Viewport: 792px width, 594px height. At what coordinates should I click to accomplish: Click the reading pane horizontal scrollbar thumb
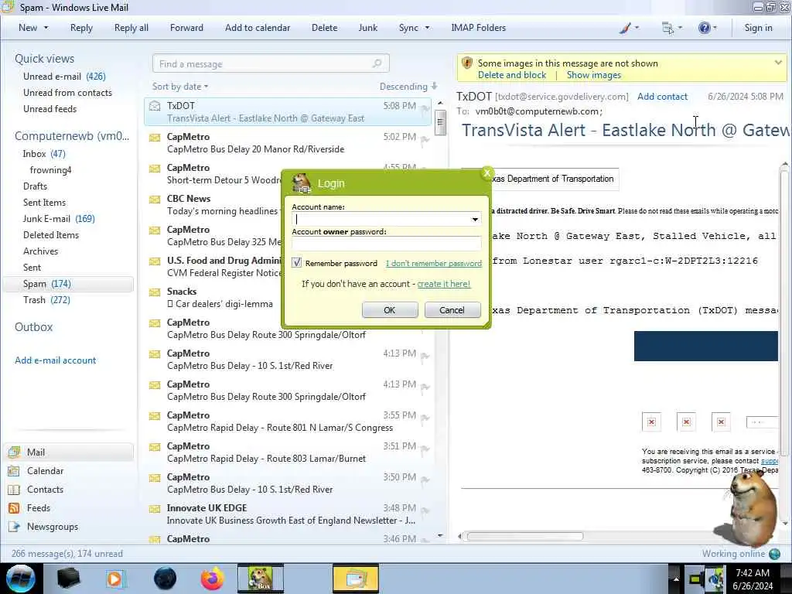[x=525, y=536]
